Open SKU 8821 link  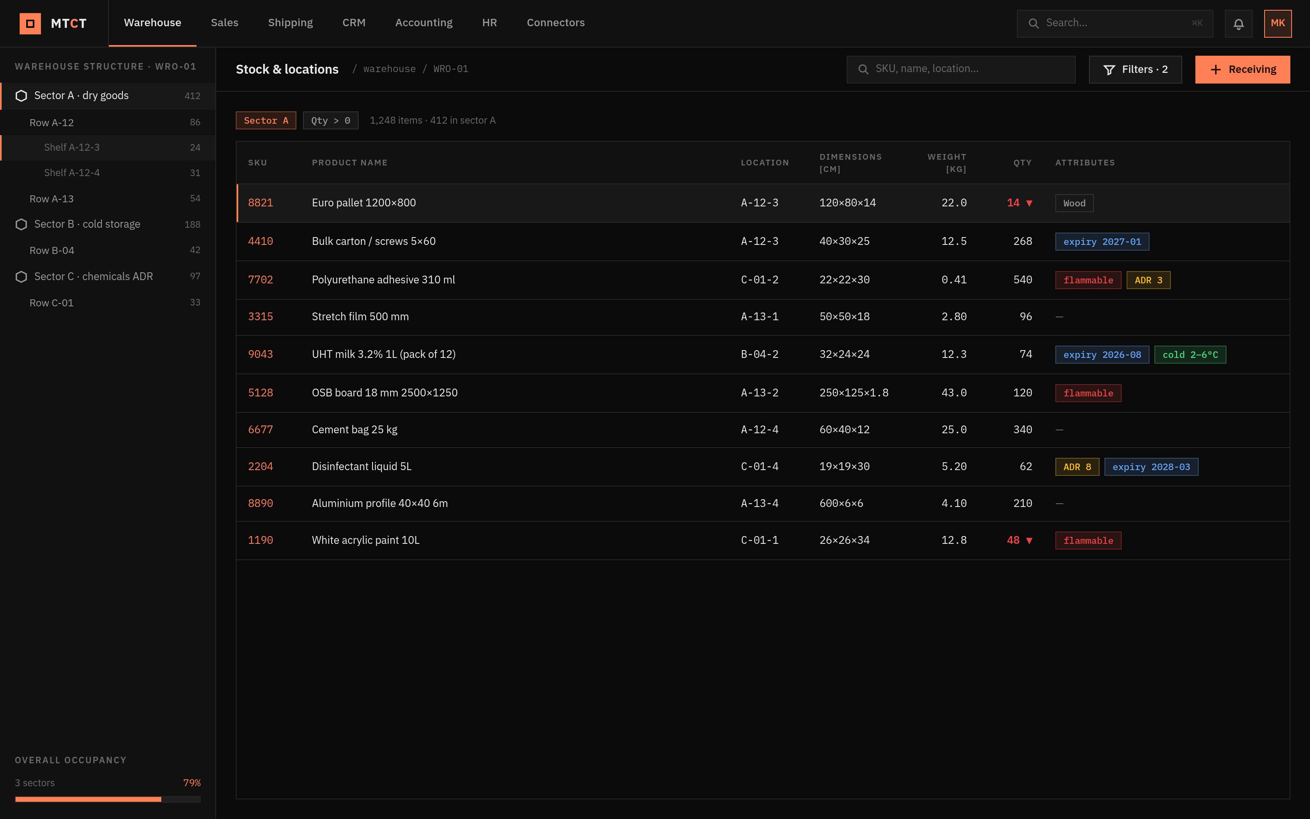click(260, 203)
